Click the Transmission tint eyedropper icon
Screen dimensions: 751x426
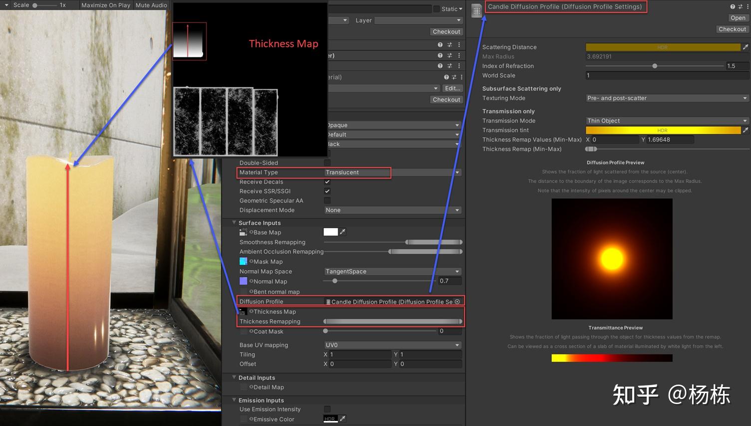(x=746, y=130)
